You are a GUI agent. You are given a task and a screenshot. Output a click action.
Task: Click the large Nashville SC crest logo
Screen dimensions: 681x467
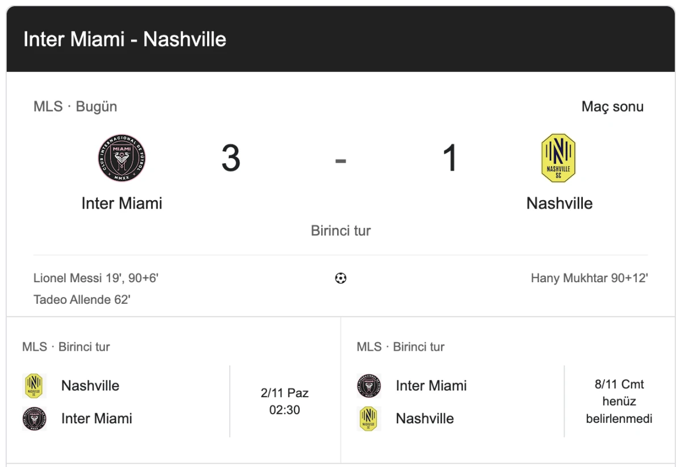(x=558, y=158)
